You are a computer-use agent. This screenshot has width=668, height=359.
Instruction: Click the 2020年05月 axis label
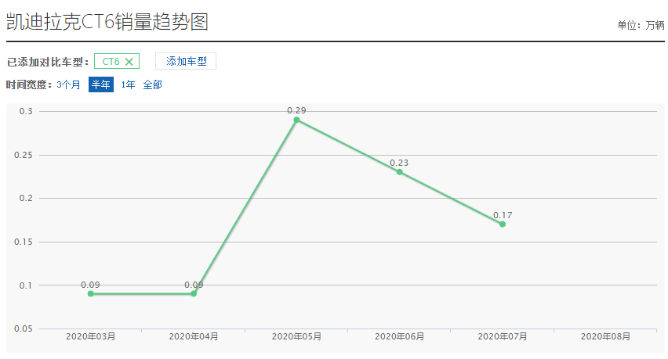pos(296,336)
